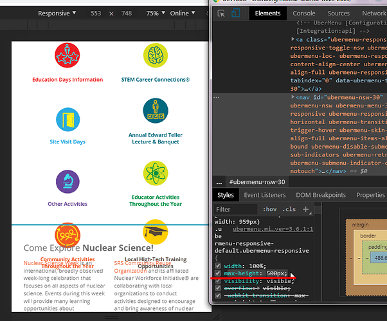Image resolution: width=387 pixels, height=321 pixels.
Task: Open the Site Visit Days link
Action: click(67, 142)
